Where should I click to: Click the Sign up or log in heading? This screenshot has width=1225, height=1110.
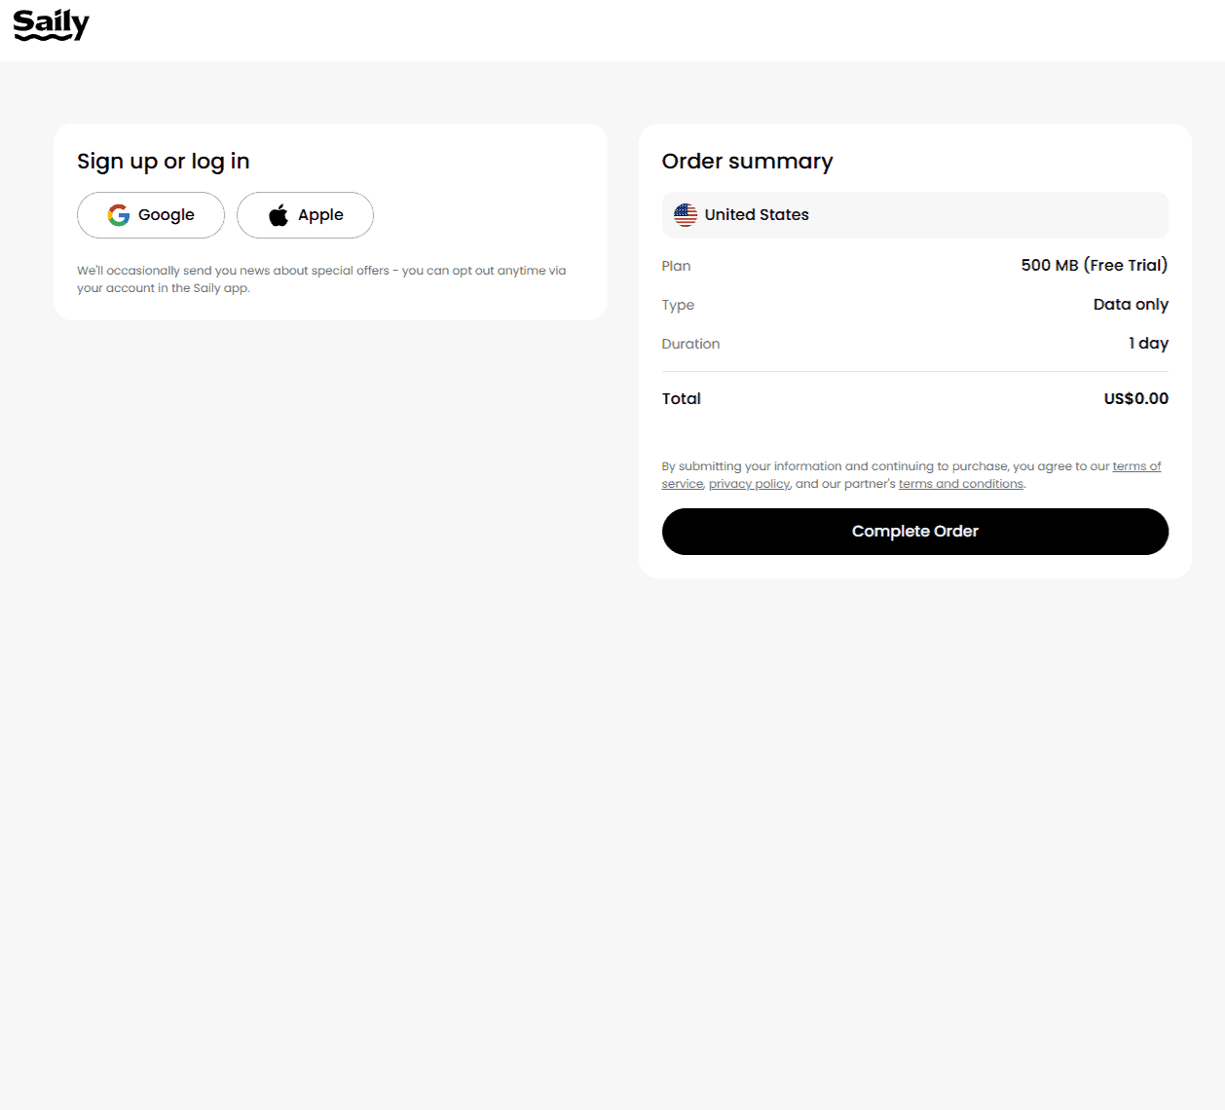[x=164, y=162]
